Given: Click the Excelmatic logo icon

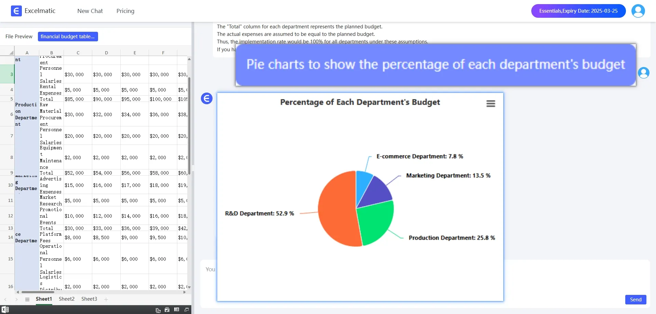Looking at the screenshot, I should pos(16,11).
